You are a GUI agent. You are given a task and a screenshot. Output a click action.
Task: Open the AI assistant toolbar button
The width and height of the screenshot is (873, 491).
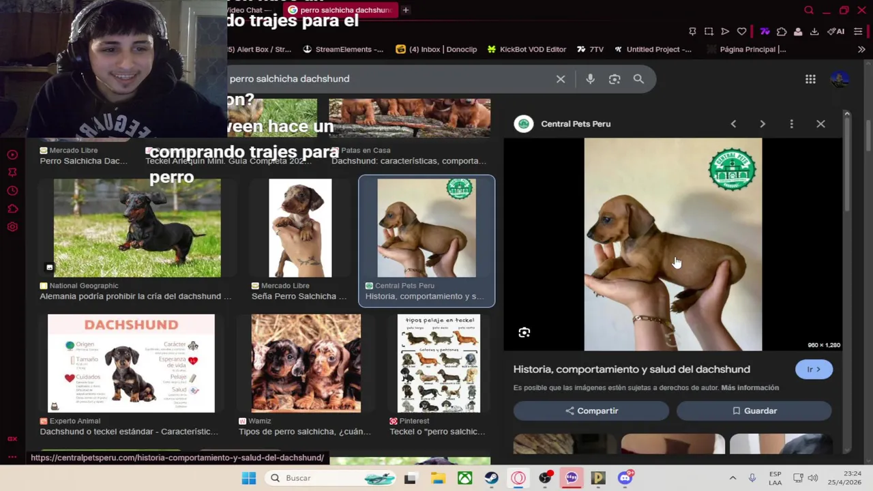(835, 31)
